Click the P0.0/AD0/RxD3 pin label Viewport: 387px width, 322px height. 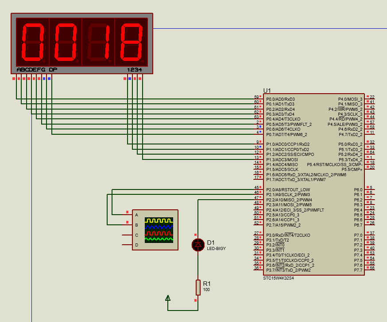[280, 99]
